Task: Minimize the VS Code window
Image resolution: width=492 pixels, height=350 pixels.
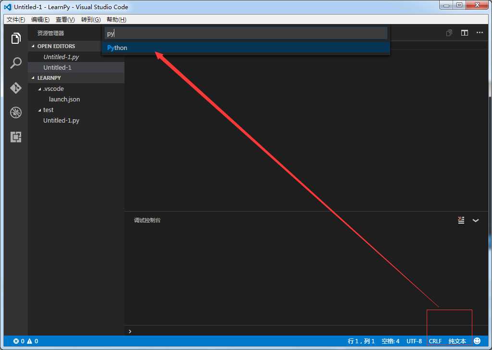Action: [446, 5]
